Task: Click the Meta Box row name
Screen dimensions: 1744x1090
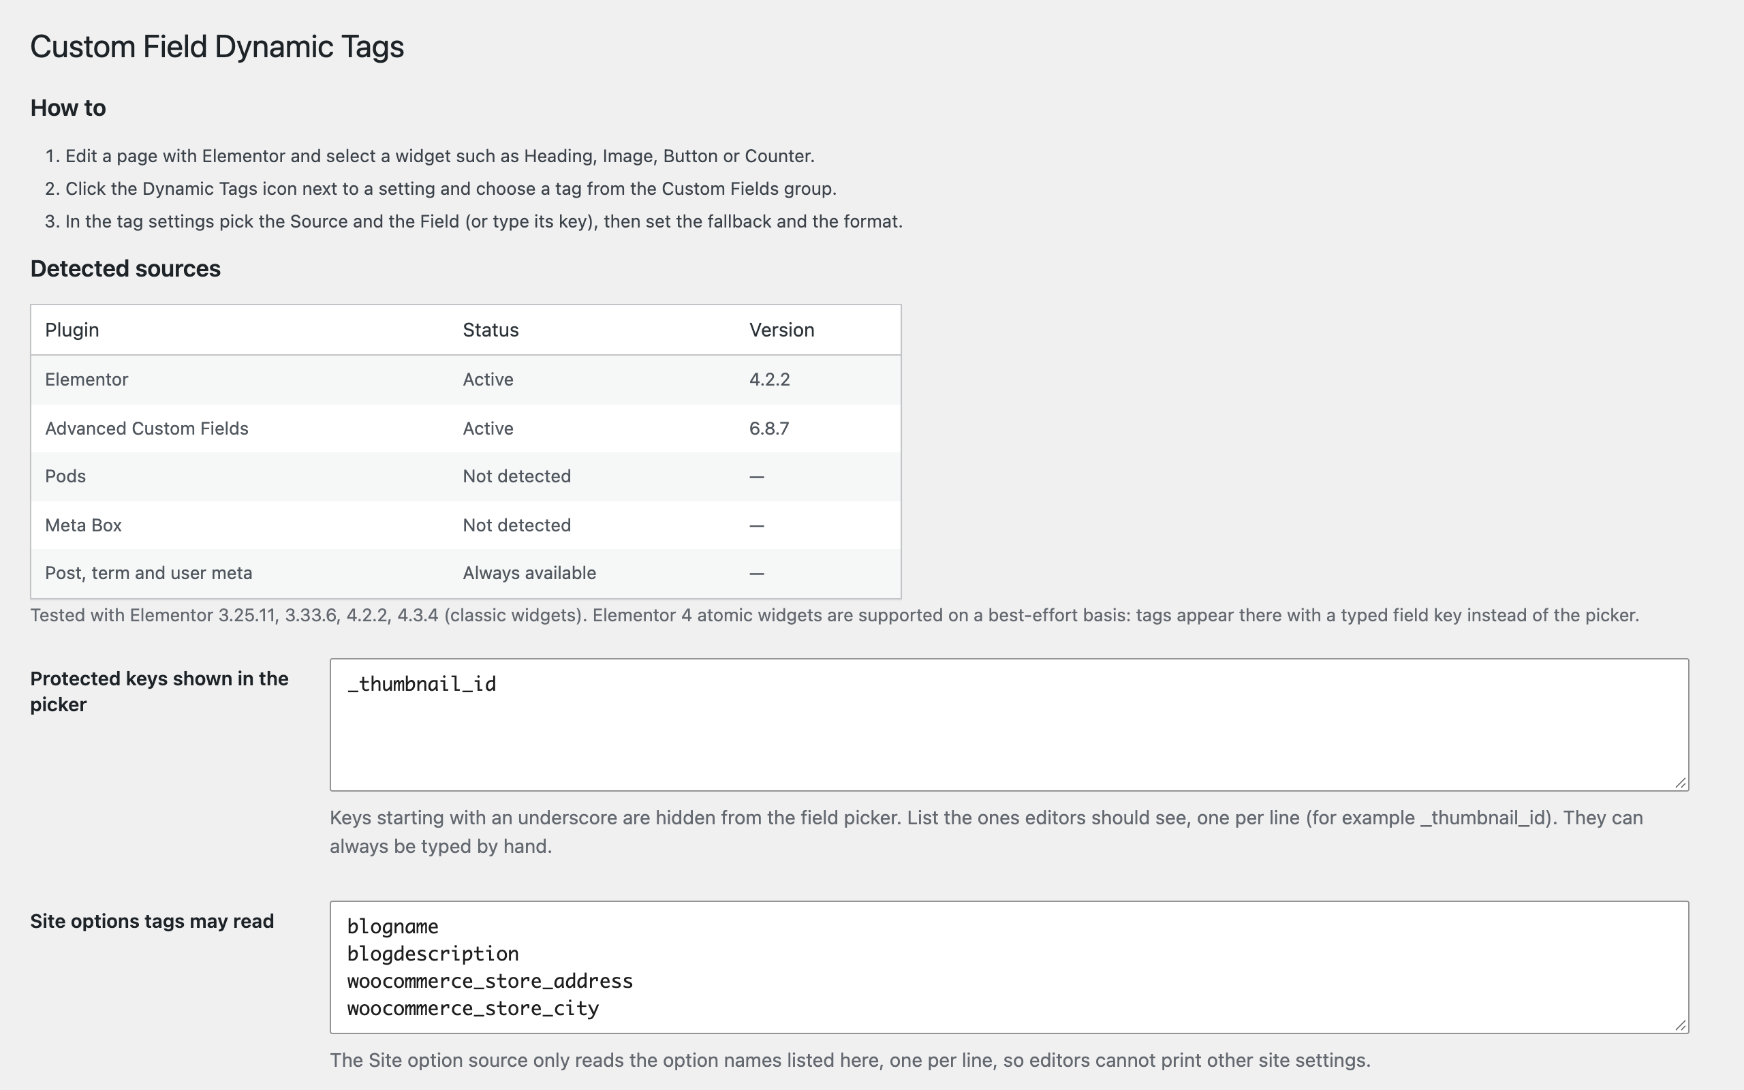Action: [x=83, y=525]
